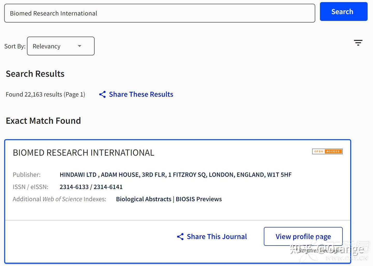
Task: Click the Sort By dropdown arrow
Action: [x=80, y=46]
